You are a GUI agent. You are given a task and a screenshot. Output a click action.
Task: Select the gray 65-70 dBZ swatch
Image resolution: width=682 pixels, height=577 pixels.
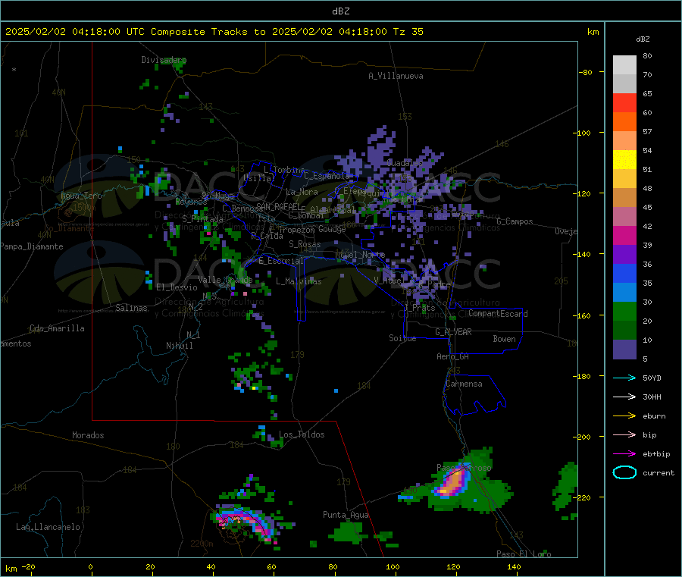[624, 84]
